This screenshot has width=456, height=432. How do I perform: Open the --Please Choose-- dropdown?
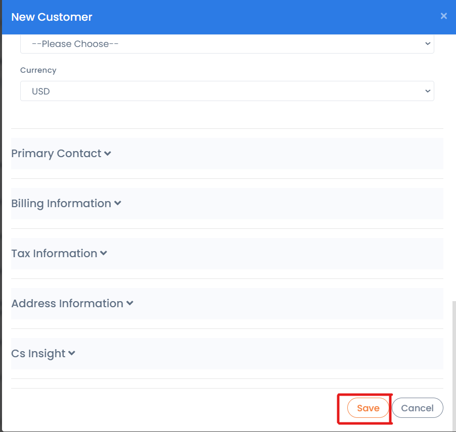(227, 44)
